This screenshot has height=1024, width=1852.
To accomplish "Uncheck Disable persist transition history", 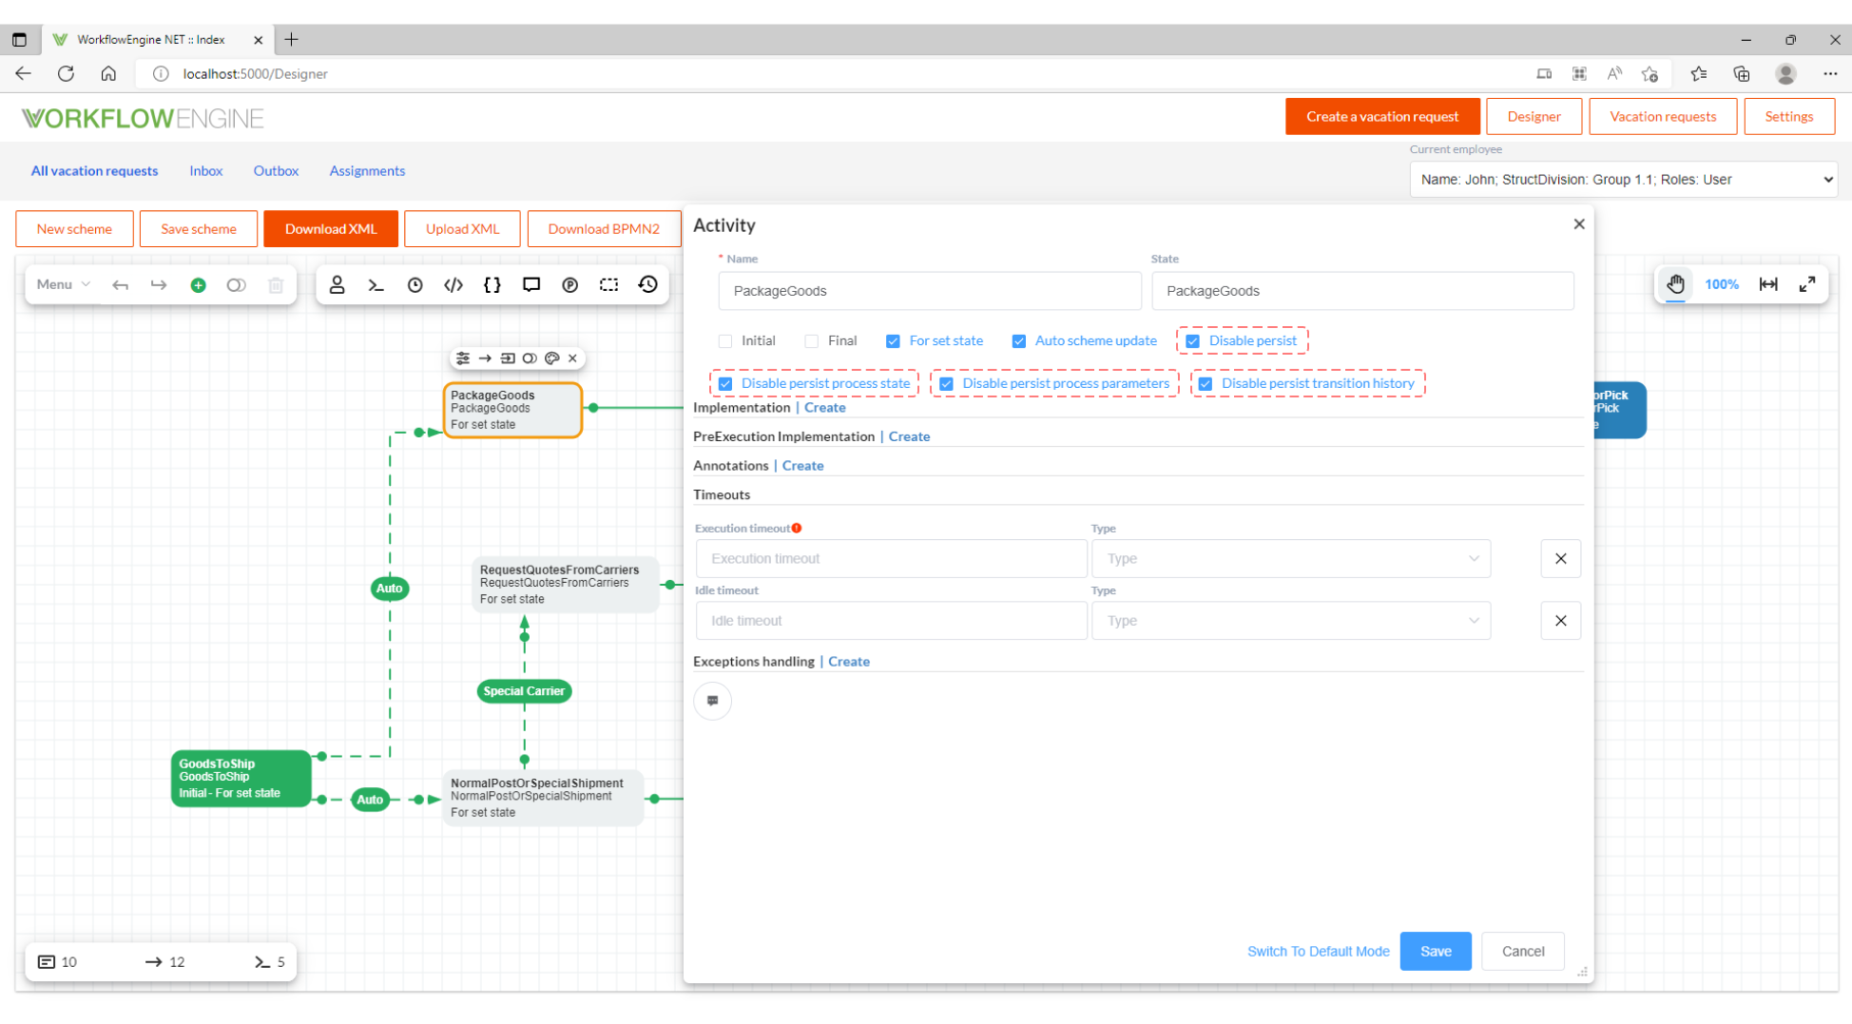I will 1206,384.
